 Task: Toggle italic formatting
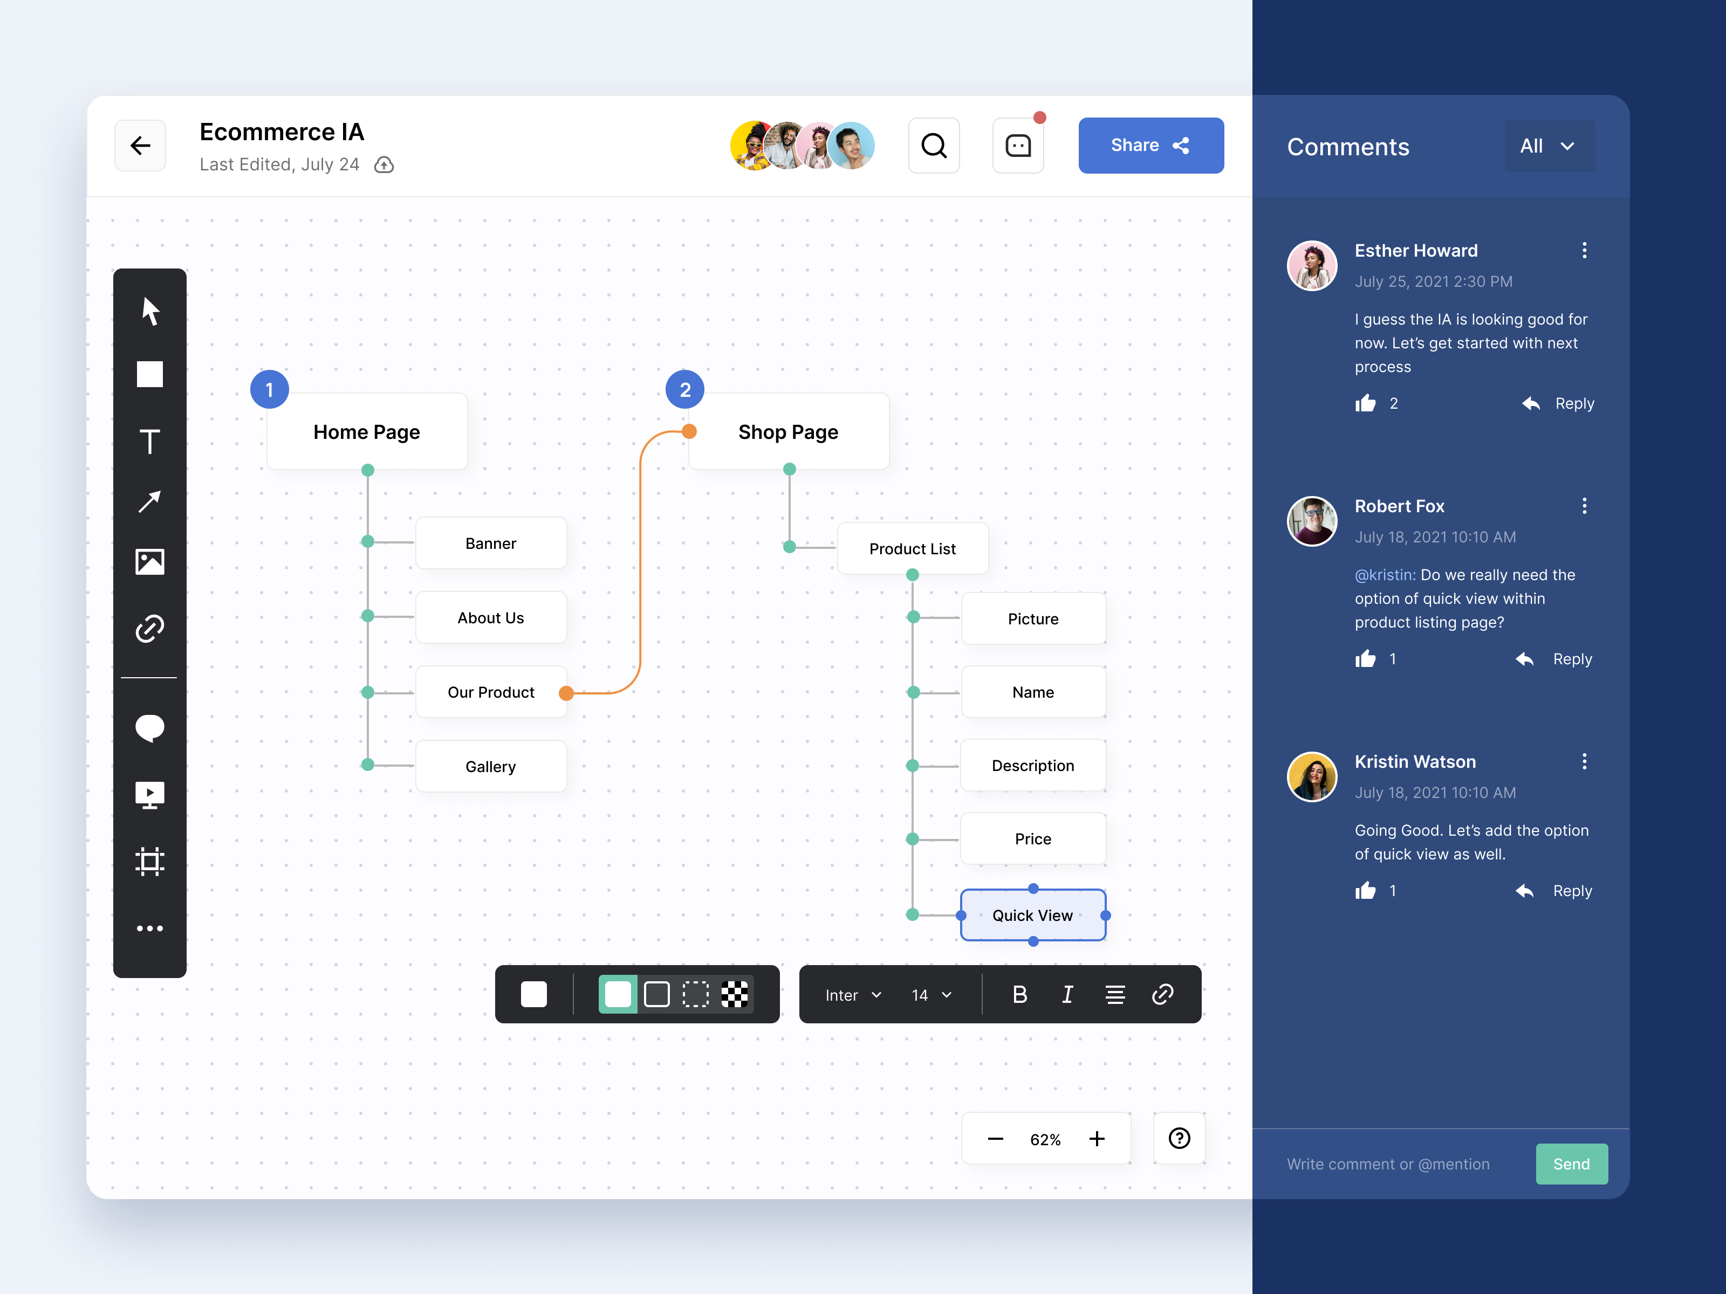click(1067, 994)
